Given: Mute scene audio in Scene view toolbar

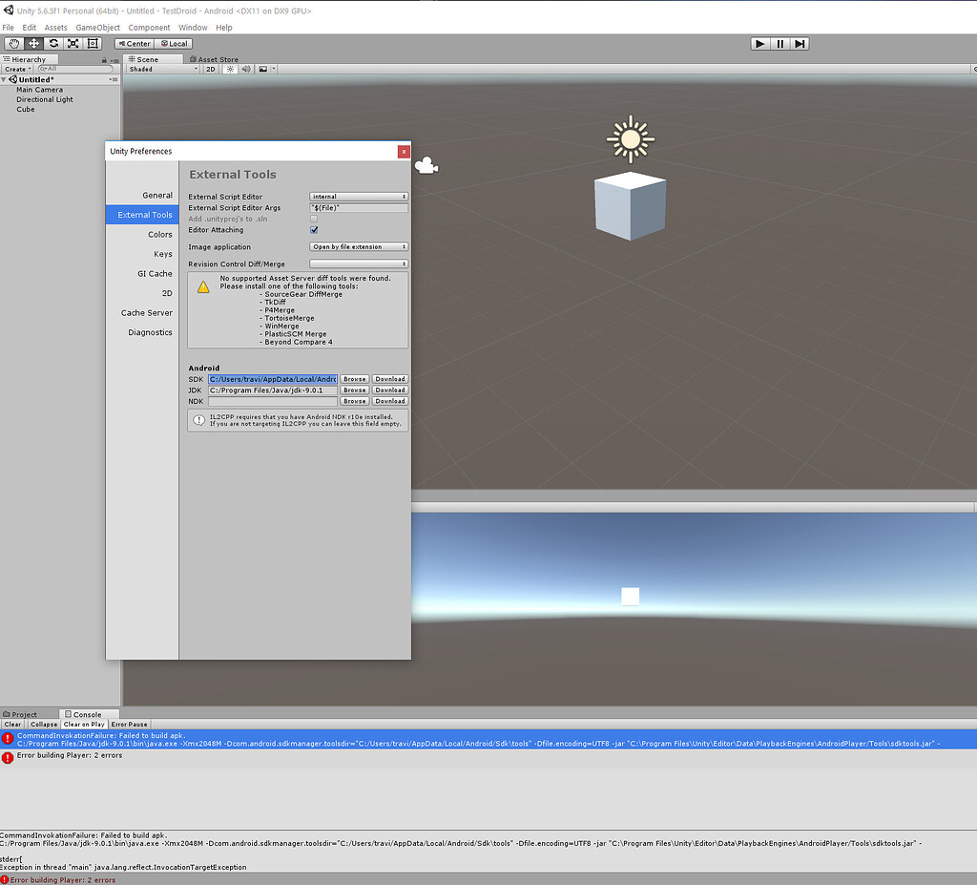Looking at the screenshot, I should [x=246, y=69].
